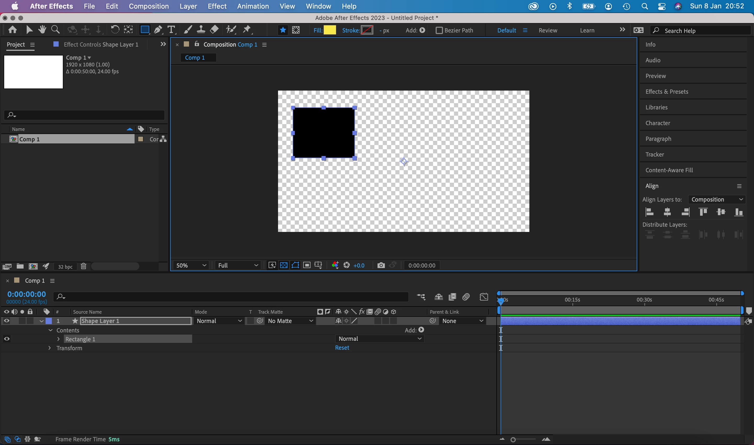Open Align Layers to Composition dropdown
Viewport: 754px width, 445px height.
point(717,199)
